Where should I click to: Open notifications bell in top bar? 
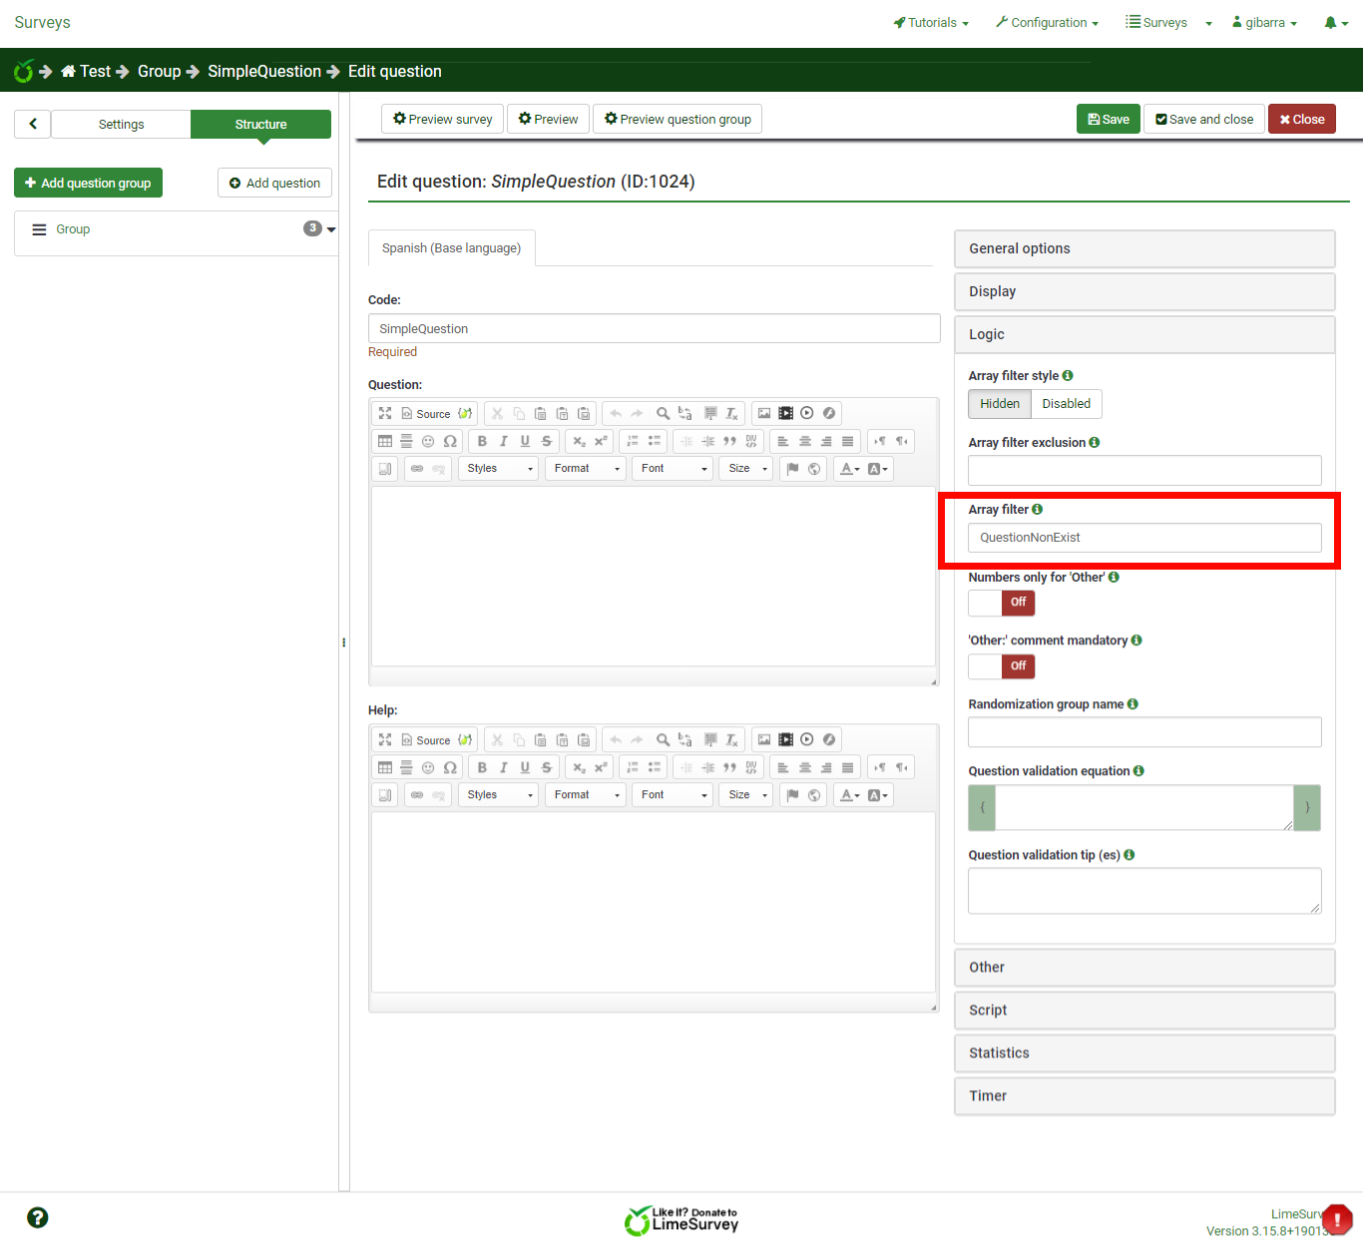coord(1335,22)
